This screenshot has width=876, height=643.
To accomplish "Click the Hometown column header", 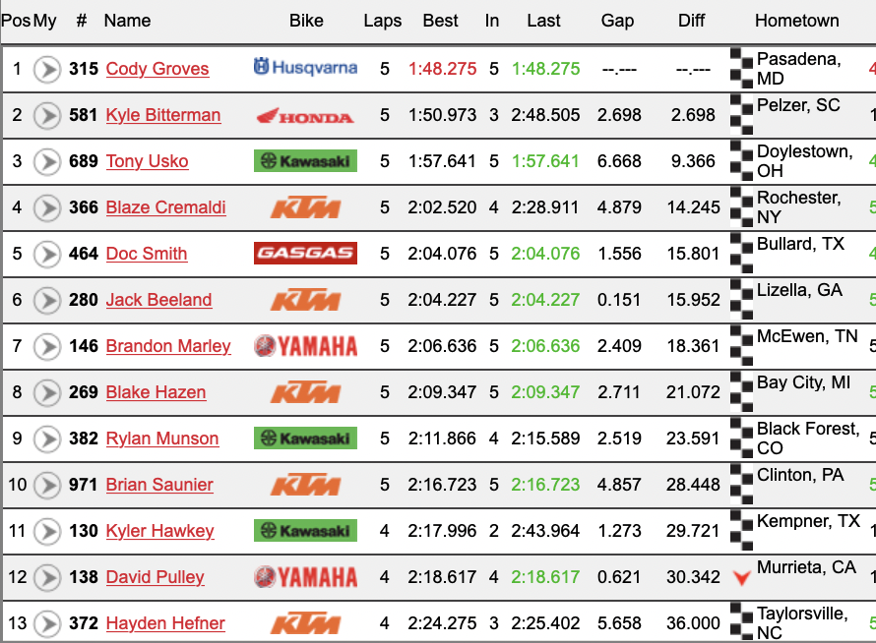I will (796, 21).
